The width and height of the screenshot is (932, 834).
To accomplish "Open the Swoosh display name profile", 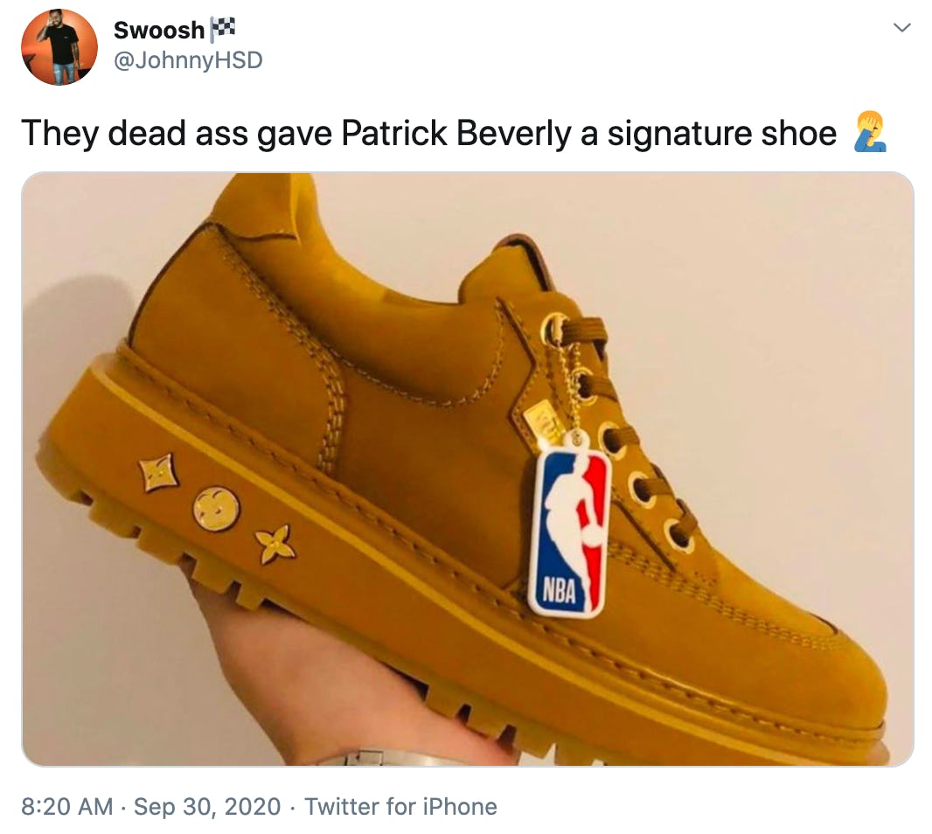I will tap(158, 31).
